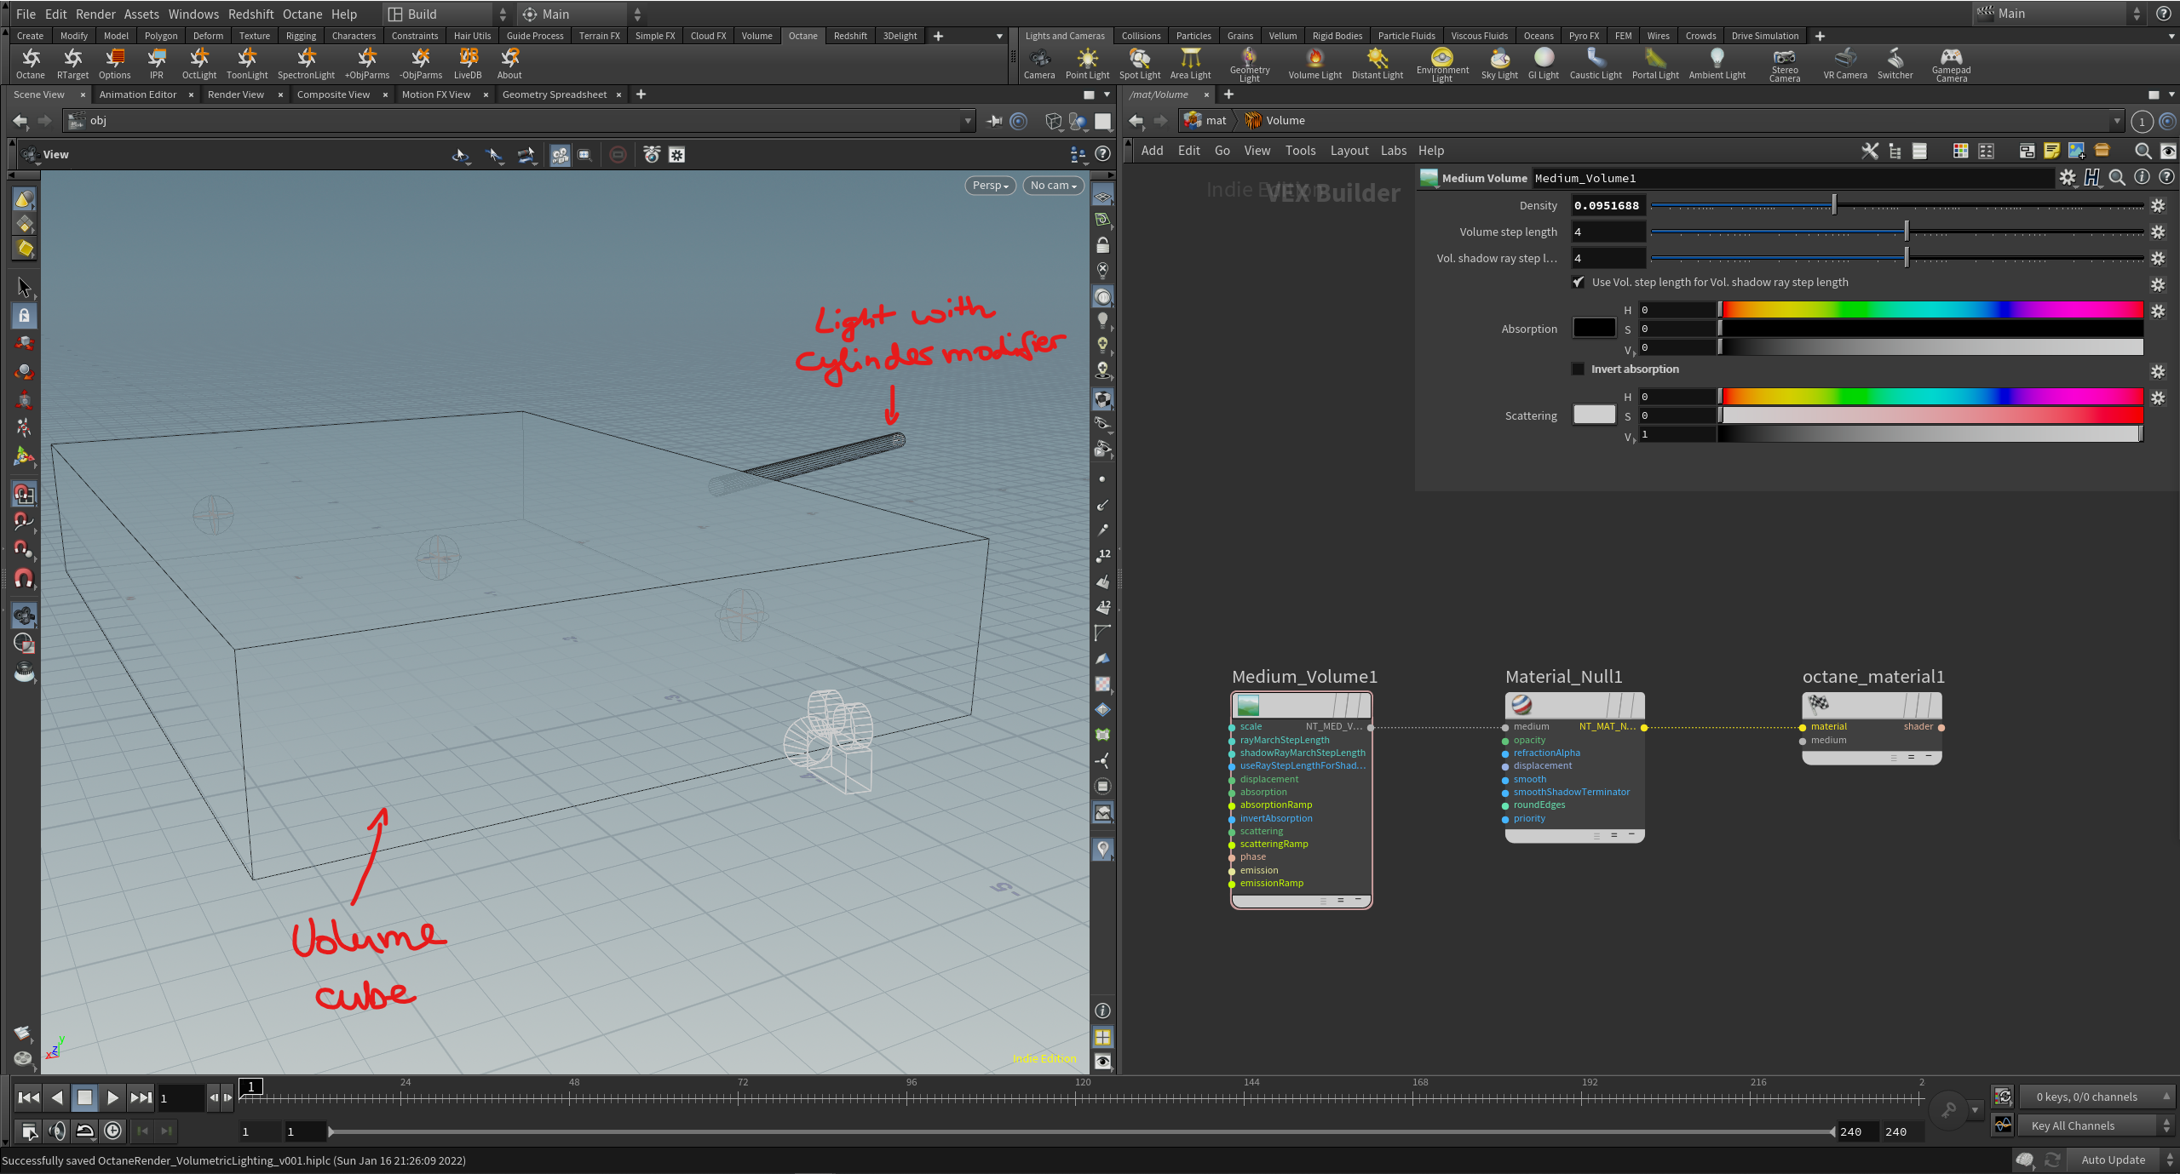Open the Layout menu in network editor

point(1349,151)
